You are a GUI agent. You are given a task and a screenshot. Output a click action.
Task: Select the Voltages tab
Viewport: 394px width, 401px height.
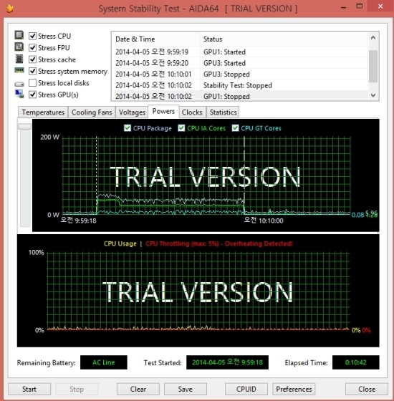(x=132, y=112)
